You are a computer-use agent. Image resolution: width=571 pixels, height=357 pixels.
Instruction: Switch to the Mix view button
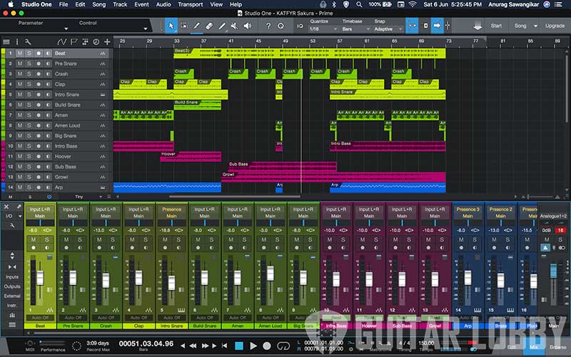[x=533, y=347]
